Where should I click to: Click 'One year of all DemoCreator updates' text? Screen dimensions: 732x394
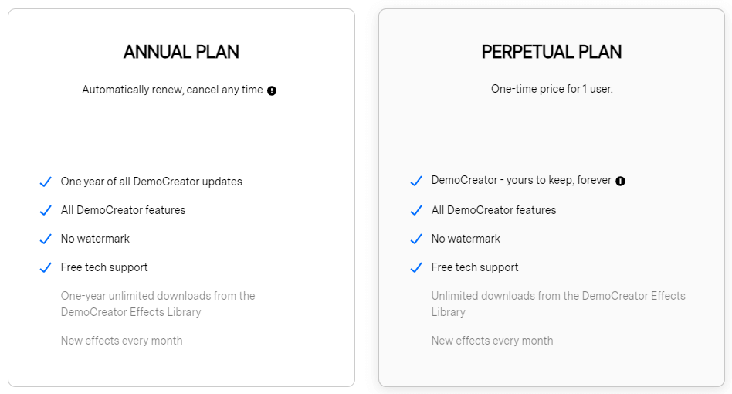click(x=151, y=182)
